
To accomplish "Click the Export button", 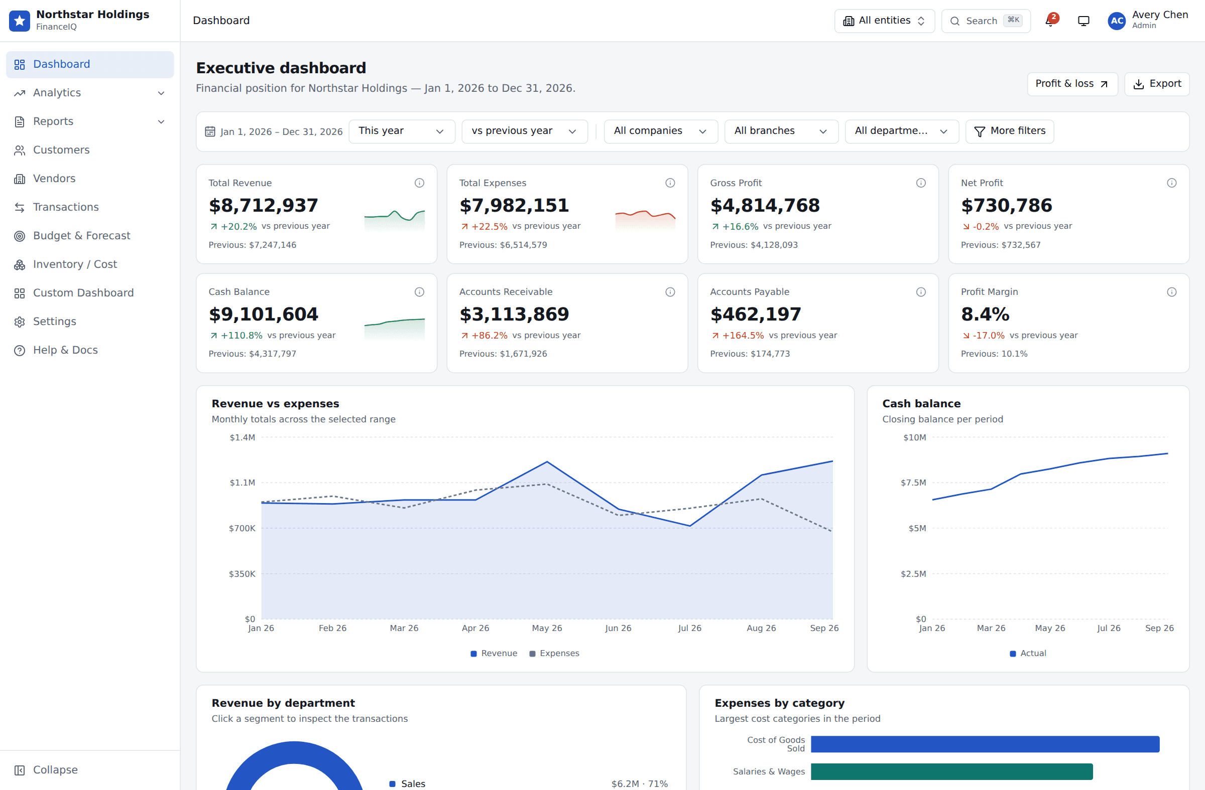I will click(1156, 84).
